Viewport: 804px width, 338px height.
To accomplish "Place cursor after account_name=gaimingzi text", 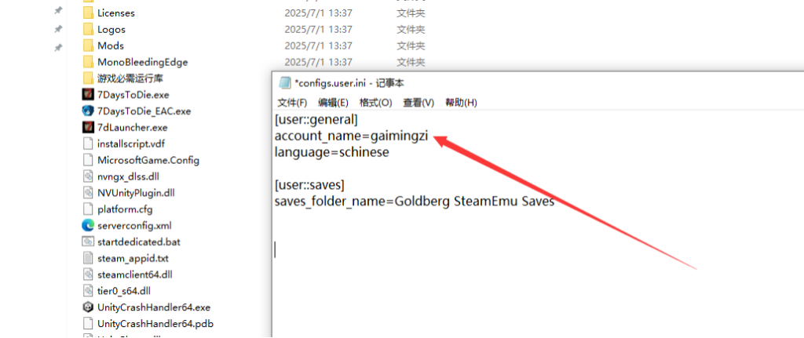I will coord(429,136).
